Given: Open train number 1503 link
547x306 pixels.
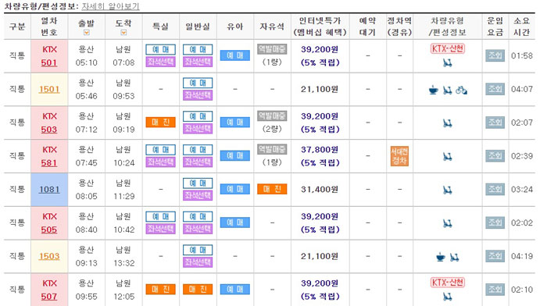Looking at the screenshot, I should (49, 256).
